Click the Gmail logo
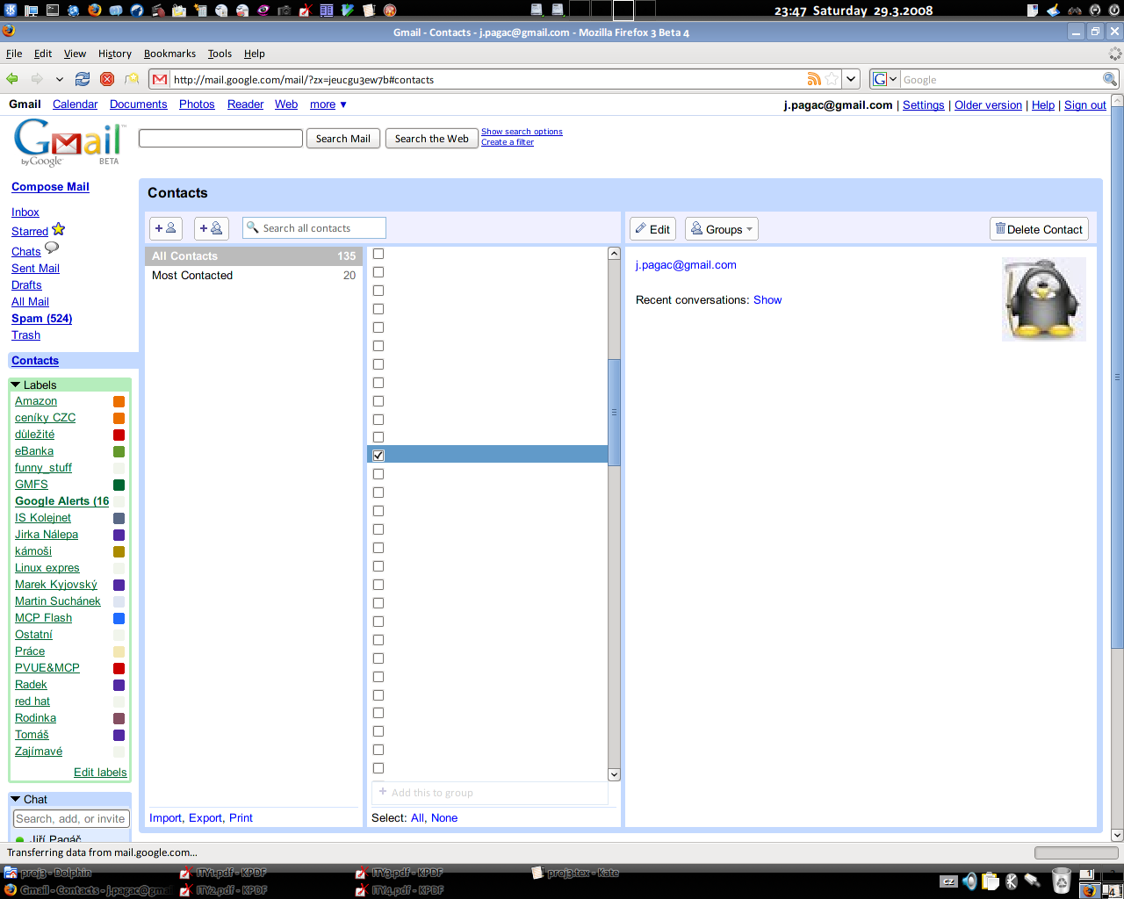Viewport: 1124px width, 899px height. [68, 142]
